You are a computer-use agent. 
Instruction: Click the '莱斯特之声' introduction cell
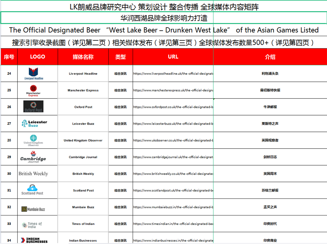pyautogui.click(x=270, y=124)
